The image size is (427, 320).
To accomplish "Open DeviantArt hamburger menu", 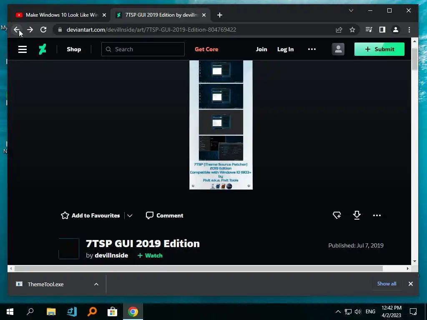I will (x=23, y=49).
